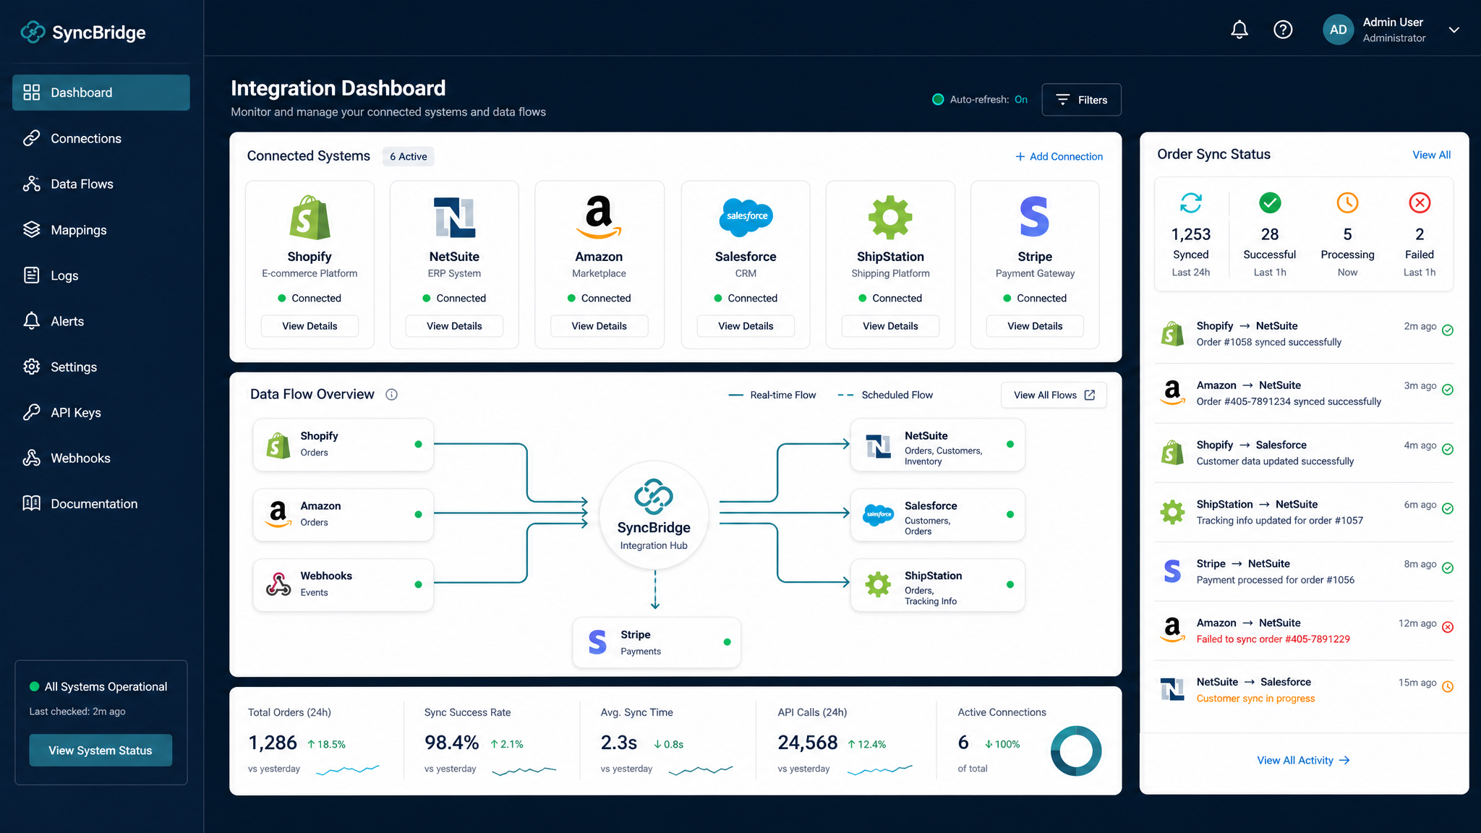This screenshot has width=1481, height=833.
Task: Open Order #1058 synced successfully entry
Action: coord(1305,334)
